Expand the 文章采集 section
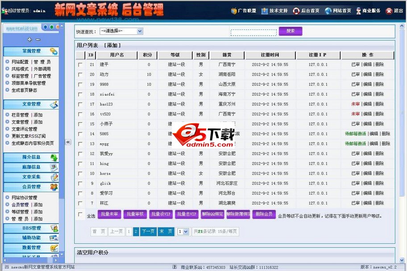The width and height of the screenshot is (407, 271). point(31,177)
